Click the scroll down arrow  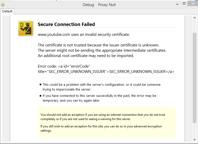point(194,139)
